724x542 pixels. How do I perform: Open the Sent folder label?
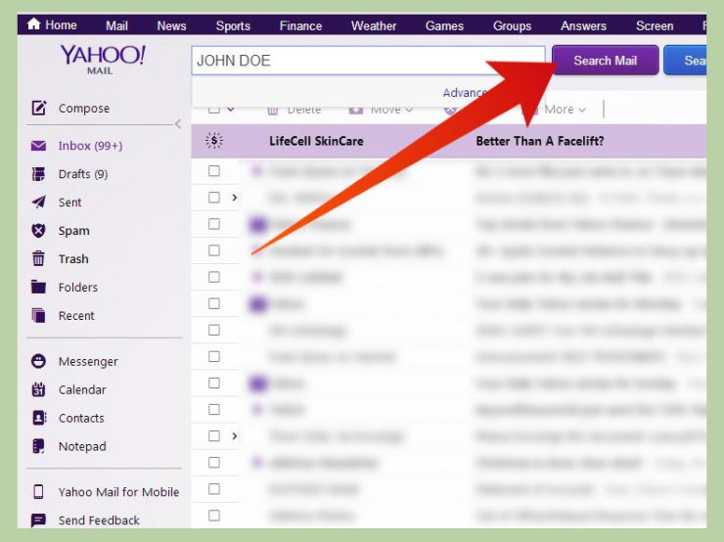pos(69,203)
